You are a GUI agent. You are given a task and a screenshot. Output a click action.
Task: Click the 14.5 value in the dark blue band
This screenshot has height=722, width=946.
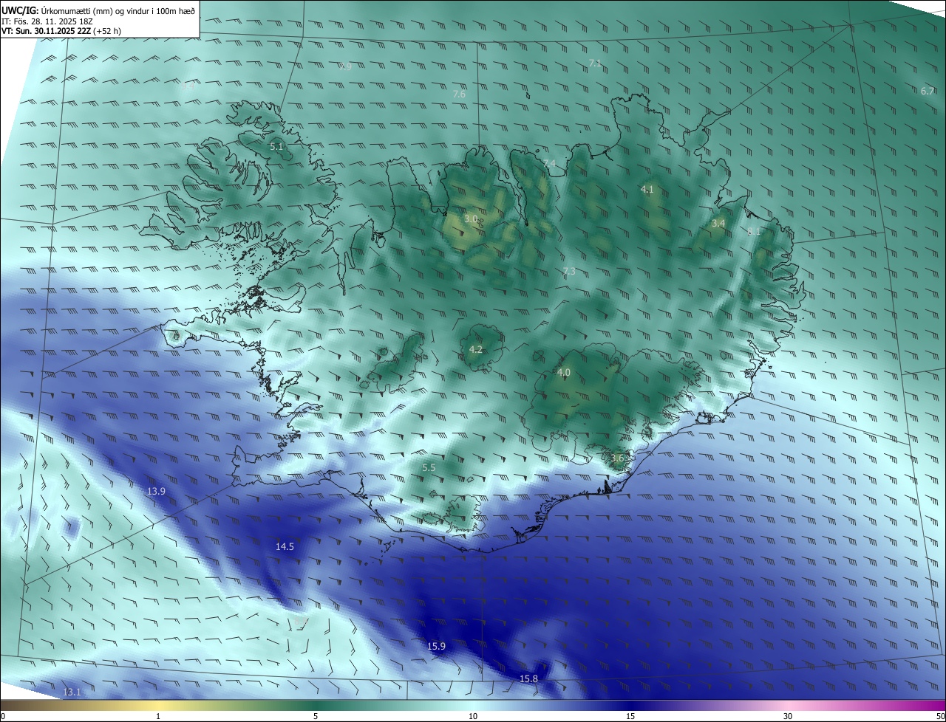coord(285,547)
